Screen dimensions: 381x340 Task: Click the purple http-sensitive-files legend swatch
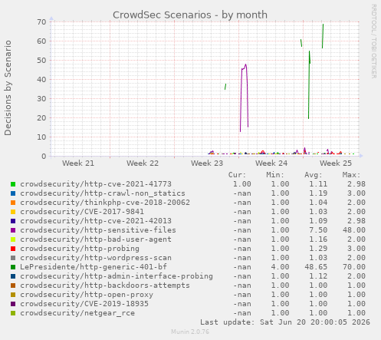[x=13, y=230]
